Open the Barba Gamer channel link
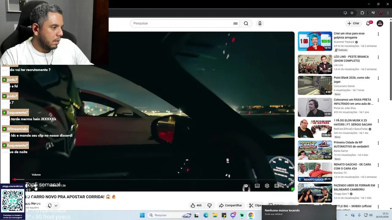Image resolution: width=392 pixels, height=220 pixels. (341, 151)
